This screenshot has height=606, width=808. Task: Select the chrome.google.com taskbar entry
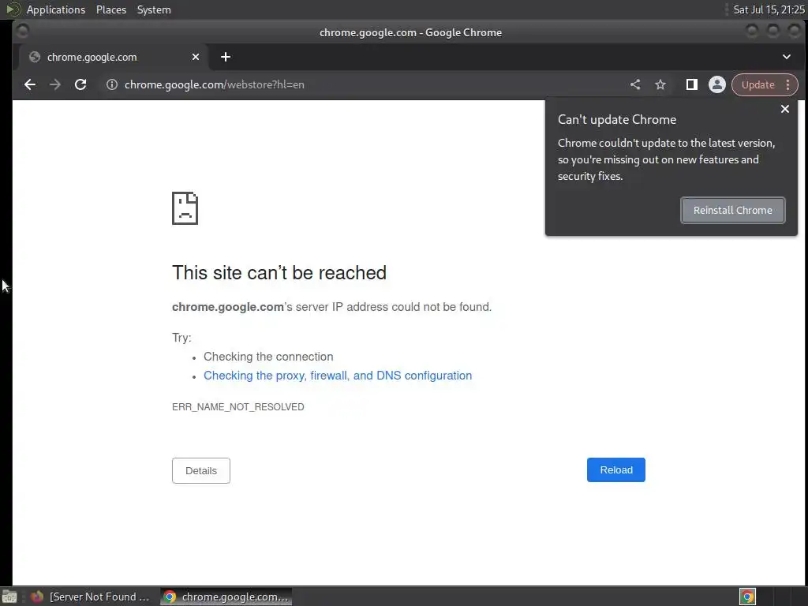pyautogui.click(x=226, y=597)
